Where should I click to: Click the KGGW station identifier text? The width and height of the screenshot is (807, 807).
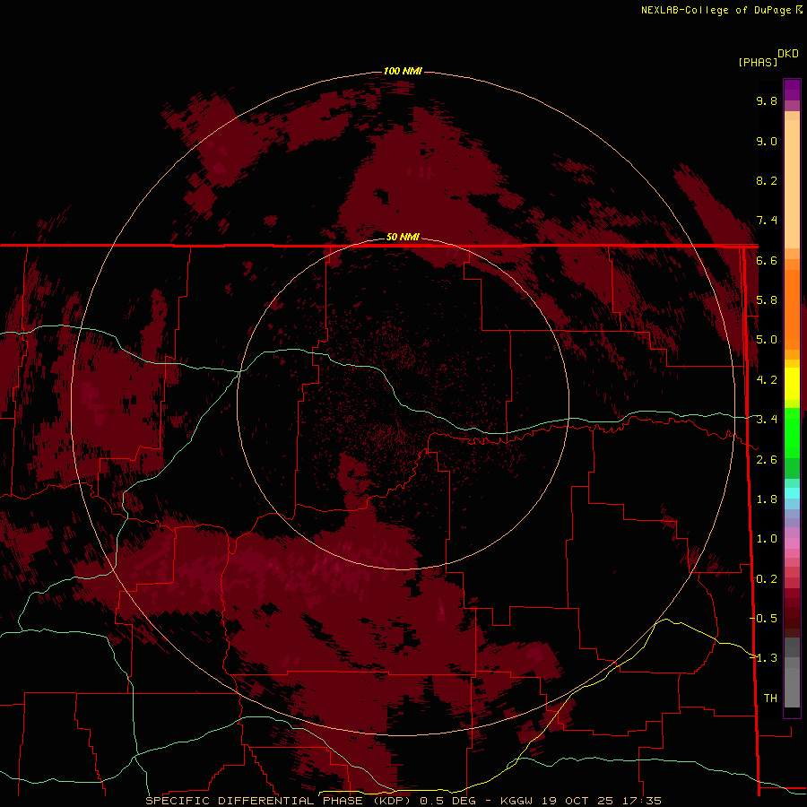coord(516,801)
